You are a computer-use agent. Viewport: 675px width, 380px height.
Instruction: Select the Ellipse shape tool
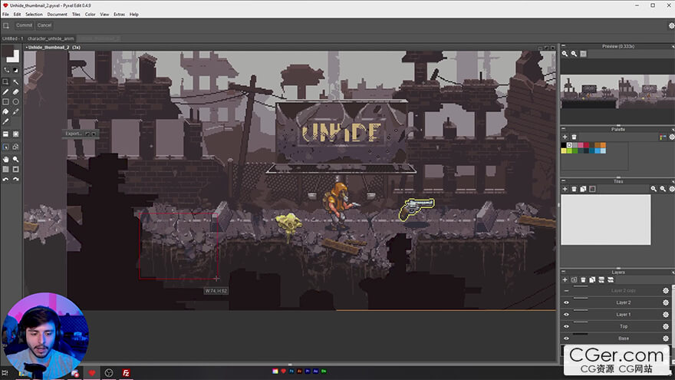click(x=16, y=101)
